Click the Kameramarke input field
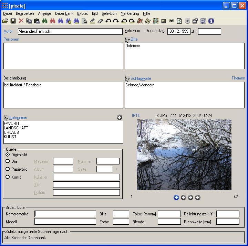The width and height of the screenshot is (248, 246). [x=65, y=214]
